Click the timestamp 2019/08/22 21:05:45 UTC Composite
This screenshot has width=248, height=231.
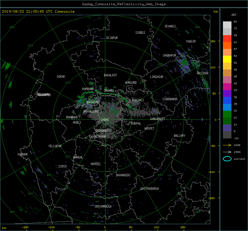pos(38,12)
